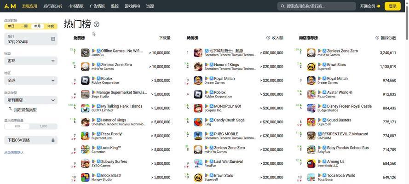409x184 pixels.
Task: Open PUBG MOBILE app icon
Action: point(198,136)
